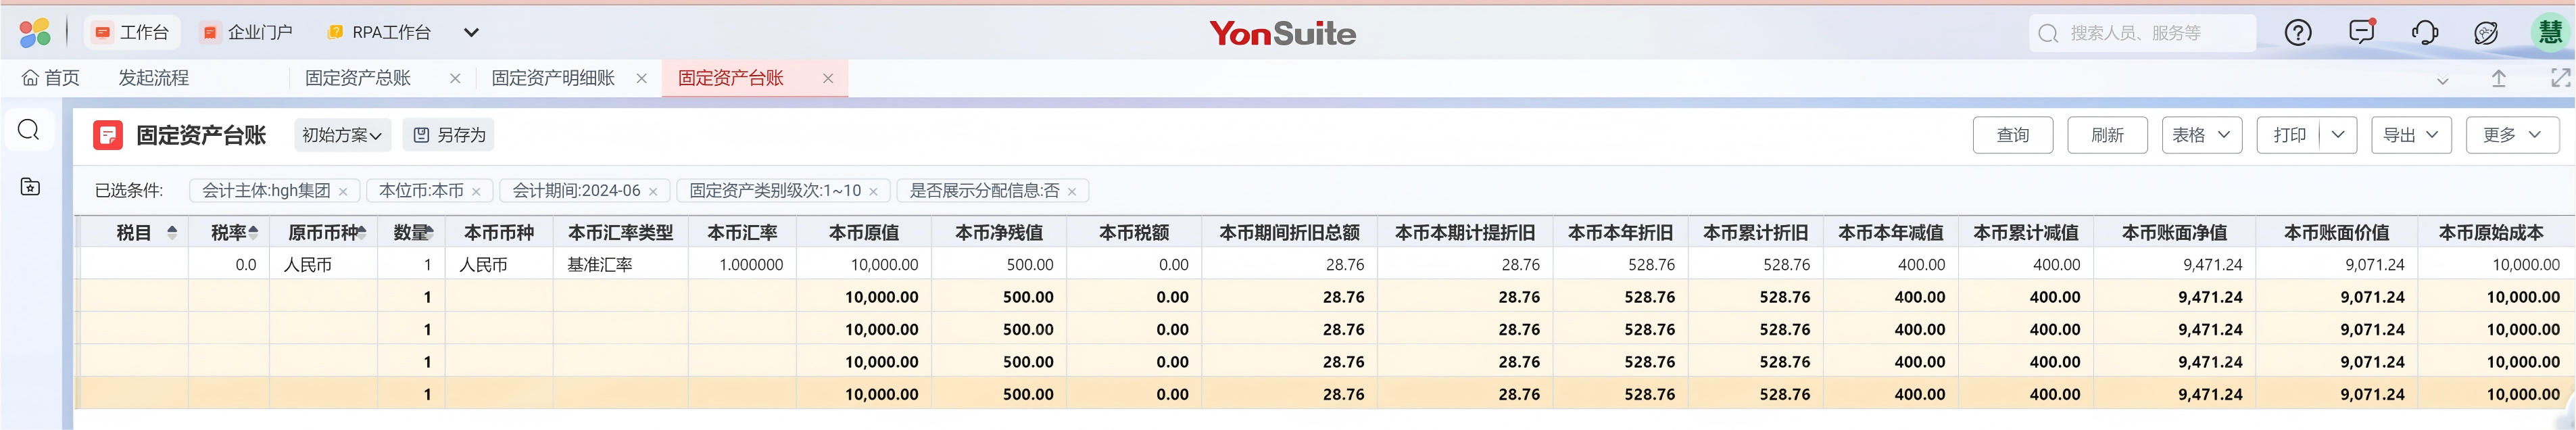Go to the 首页 tab
Screen dimensions: 2576x430
(x=50, y=78)
